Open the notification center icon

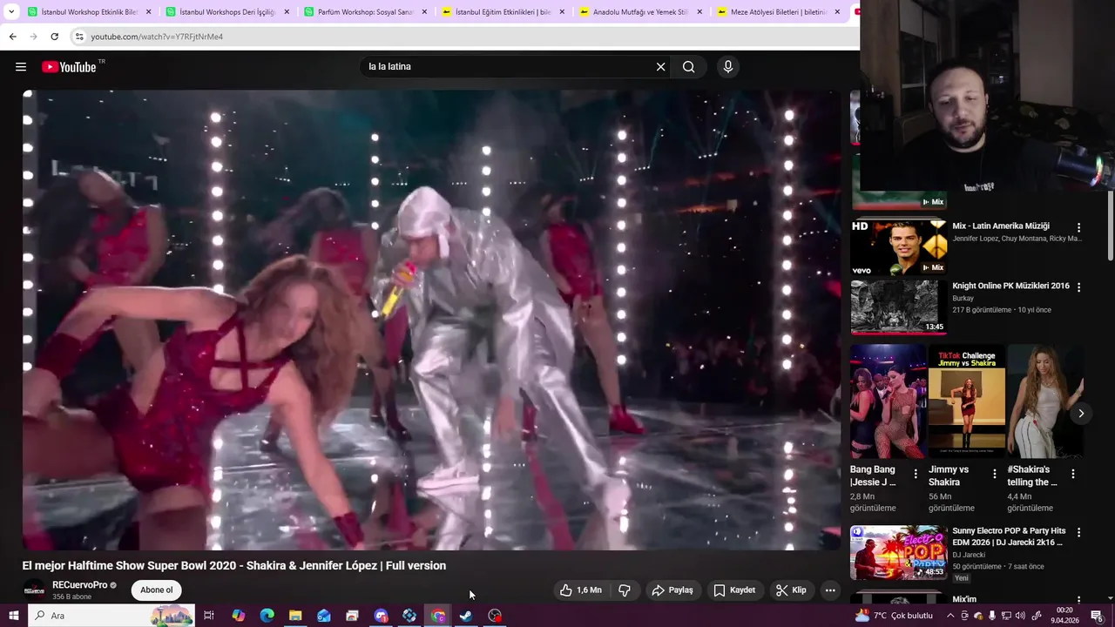tap(1098, 616)
